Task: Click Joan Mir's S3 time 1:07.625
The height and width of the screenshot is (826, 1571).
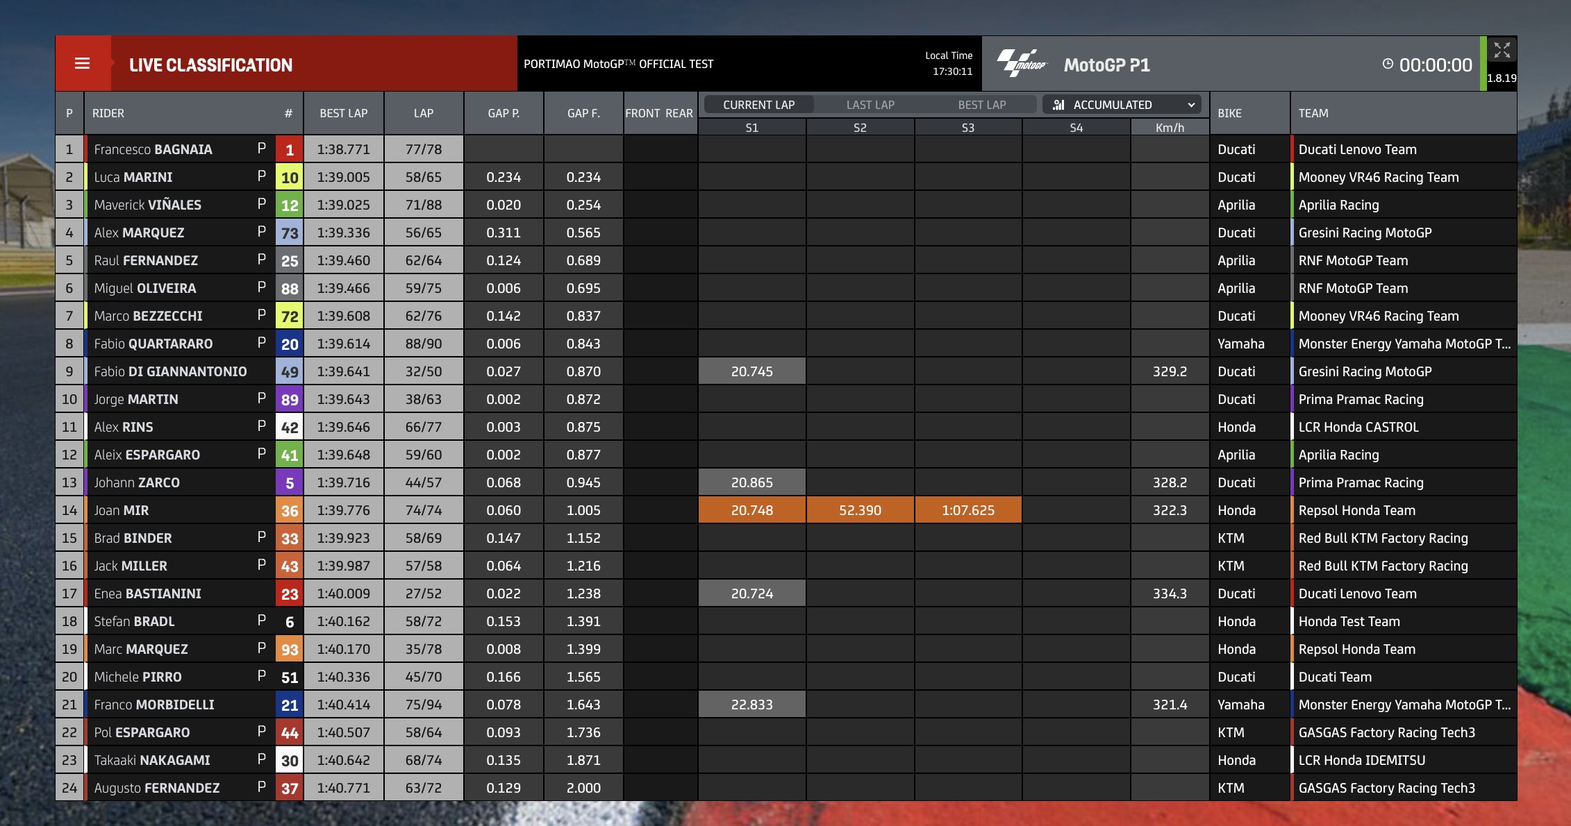Action: [968, 510]
